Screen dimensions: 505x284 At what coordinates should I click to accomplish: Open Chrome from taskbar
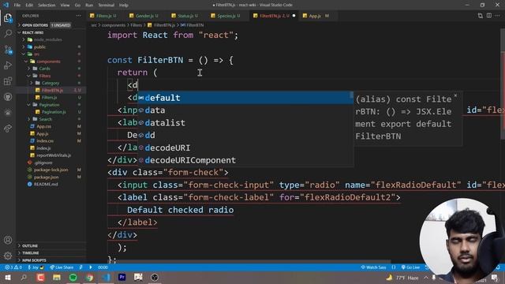pyautogui.click(x=89, y=278)
